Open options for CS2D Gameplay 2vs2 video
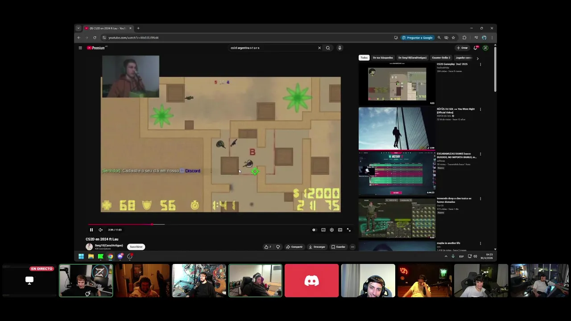 [480, 65]
